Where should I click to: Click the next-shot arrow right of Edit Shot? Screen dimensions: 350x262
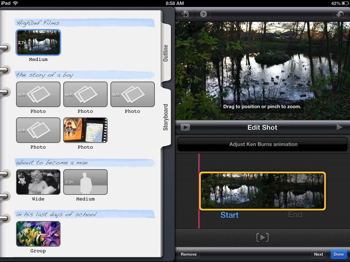(339, 127)
